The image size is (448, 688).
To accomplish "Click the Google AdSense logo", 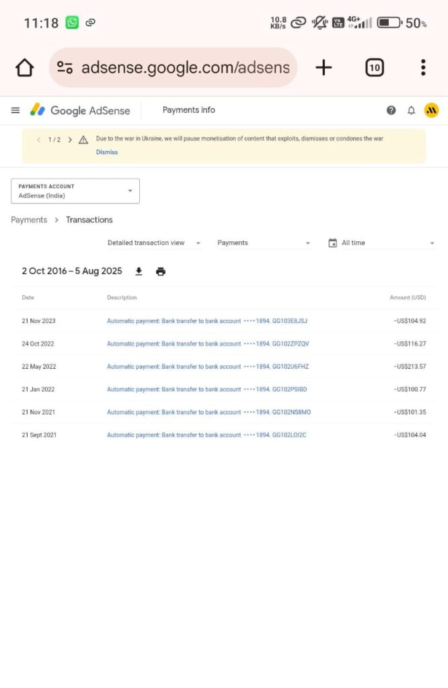I will (80, 110).
